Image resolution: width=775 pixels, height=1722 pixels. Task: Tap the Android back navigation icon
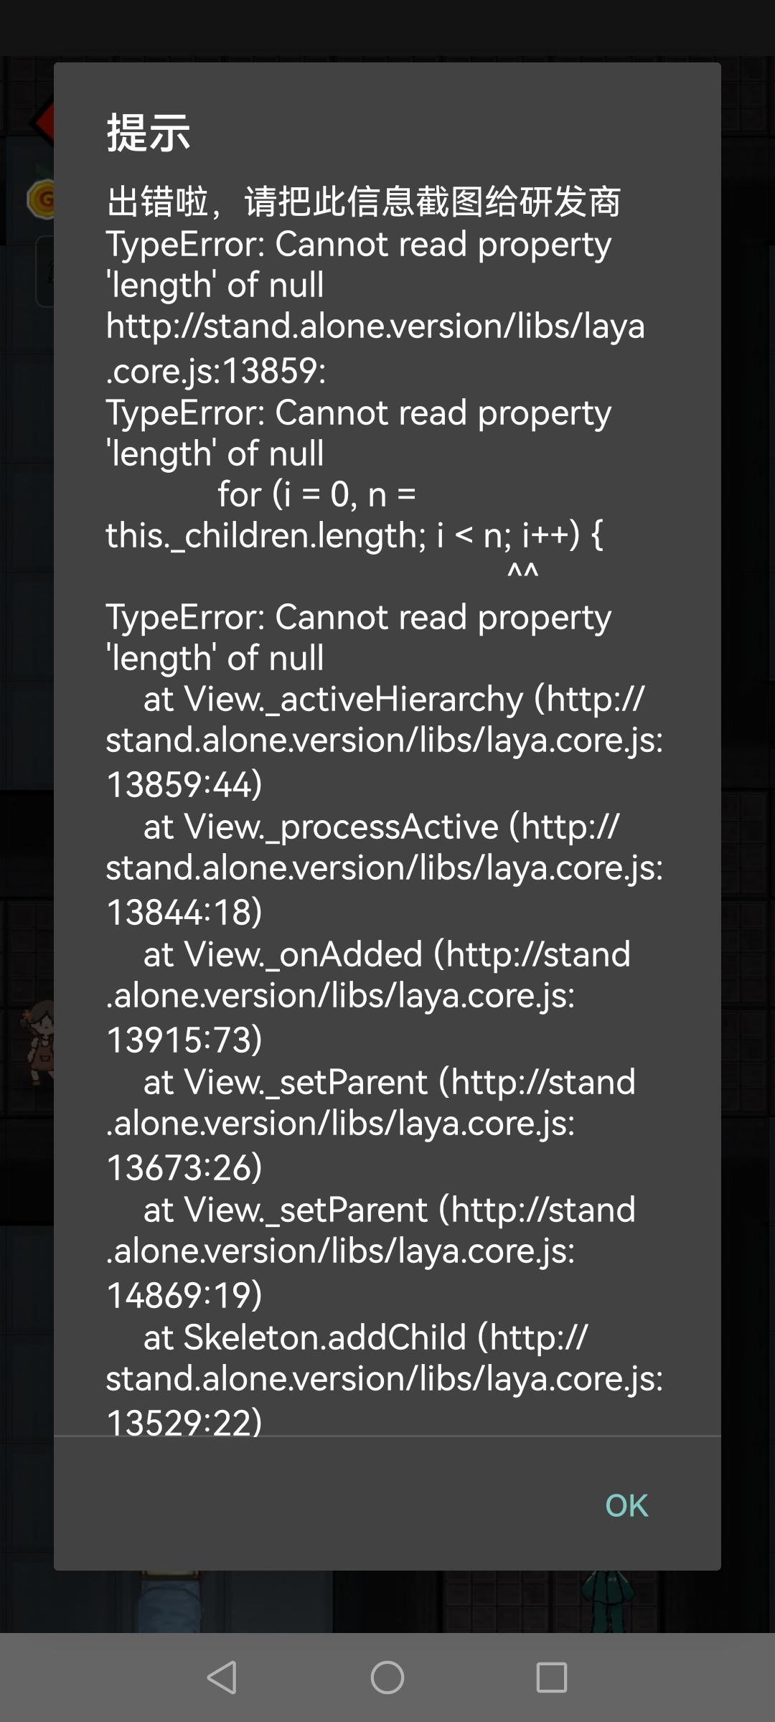pos(222,1678)
